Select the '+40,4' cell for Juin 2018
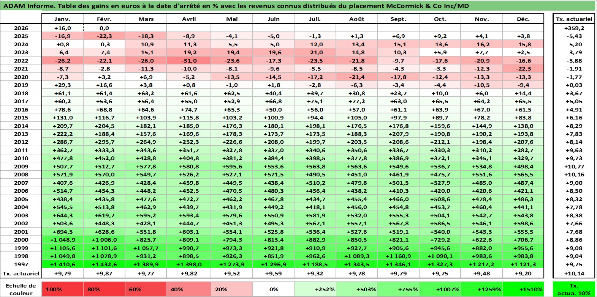This screenshot has width=597, height=297. pyautogui.click(x=274, y=93)
